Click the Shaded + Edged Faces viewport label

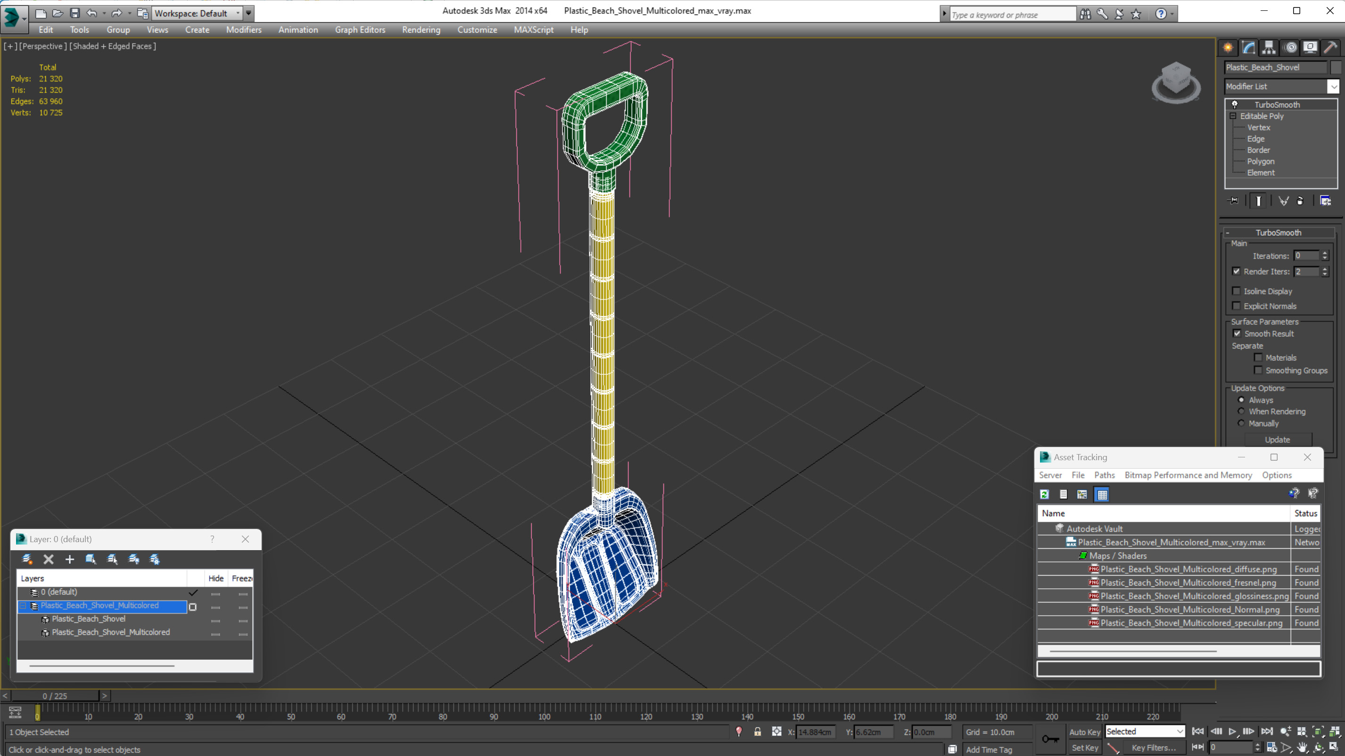(112, 46)
